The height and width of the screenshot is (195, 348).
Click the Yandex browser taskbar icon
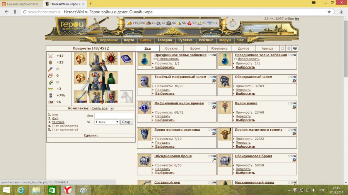(x=68, y=190)
